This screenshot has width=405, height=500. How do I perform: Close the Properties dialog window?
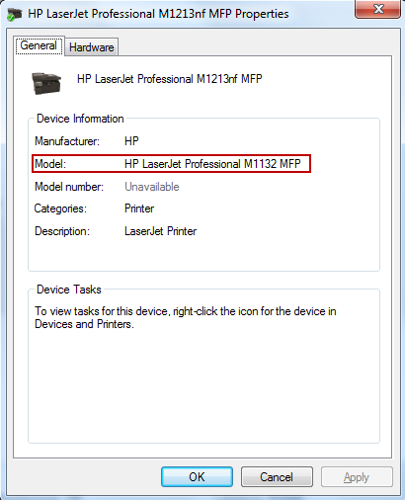pos(377,9)
